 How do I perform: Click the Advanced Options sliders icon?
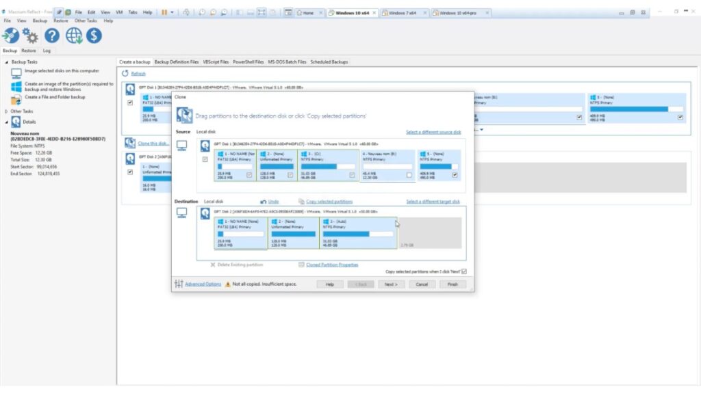point(179,284)
